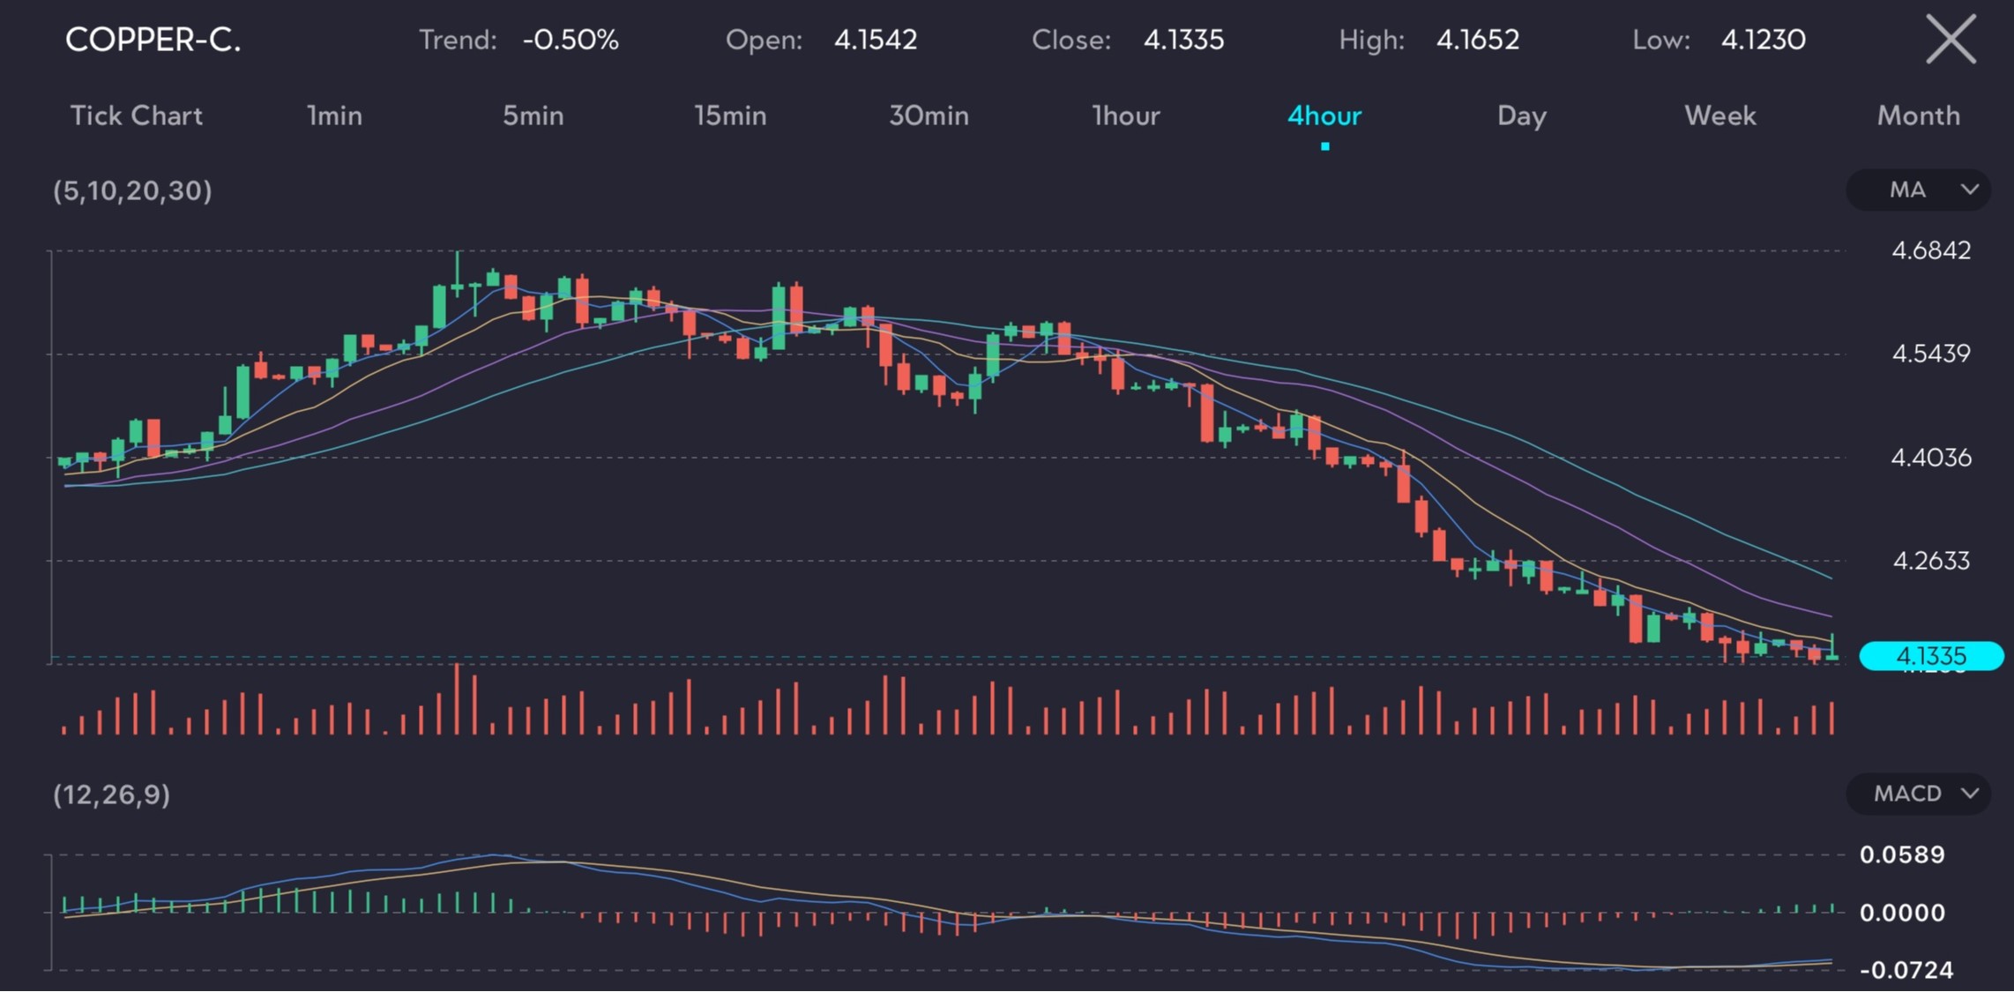Click the Open value 4.1542

(x=876, y=40)
